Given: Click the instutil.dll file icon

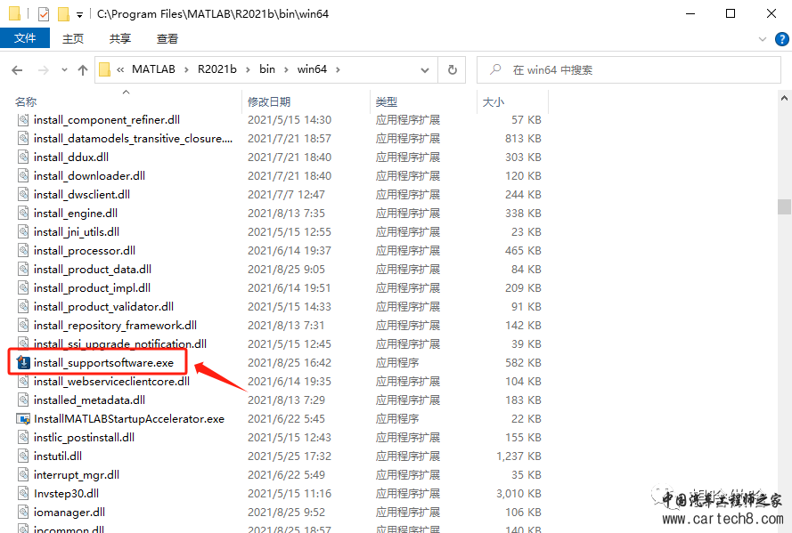Looking at the screenshot, I should point(23,456).
